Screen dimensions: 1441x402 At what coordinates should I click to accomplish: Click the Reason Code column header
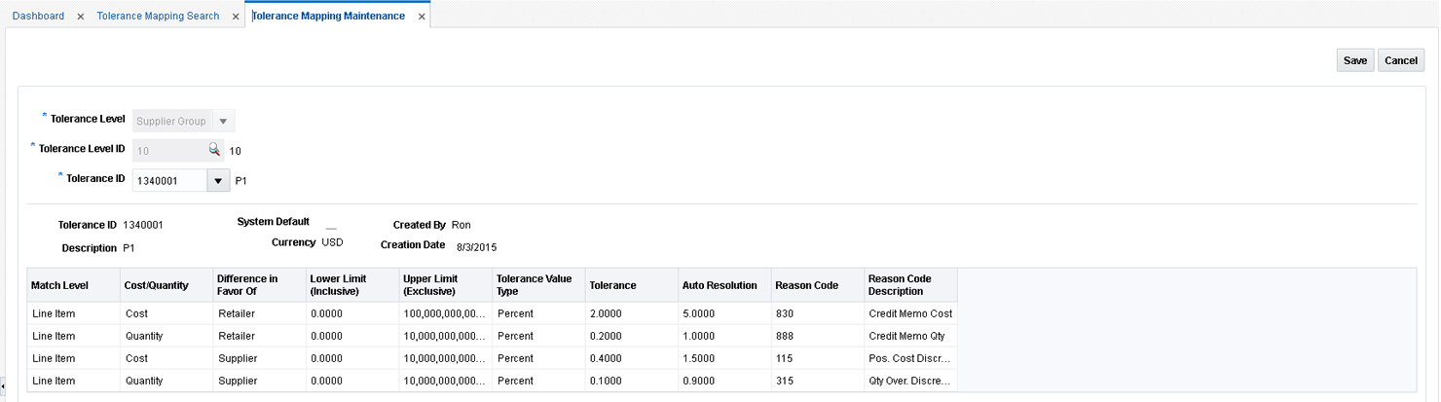(x=817, y=285)
